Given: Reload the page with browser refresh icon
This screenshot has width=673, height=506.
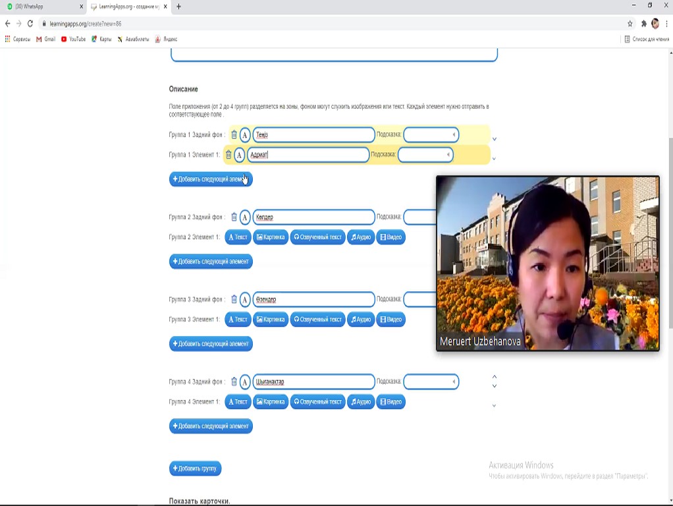Looking at the screenshot, I should (x=30, y=24).
